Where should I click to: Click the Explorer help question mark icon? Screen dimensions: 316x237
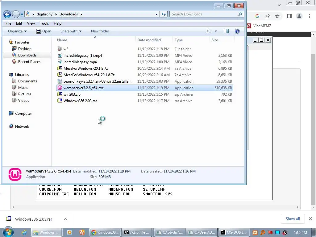pos(237,31)
